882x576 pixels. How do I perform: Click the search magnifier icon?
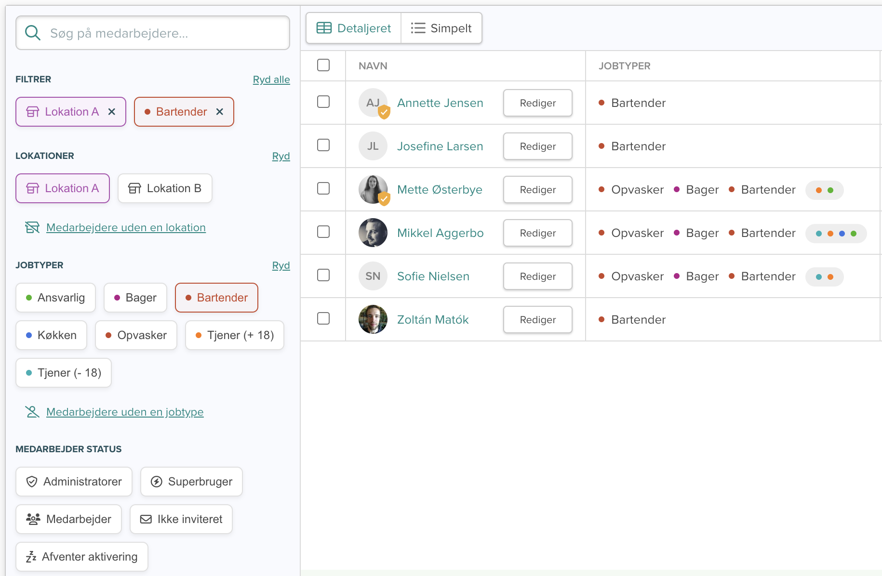(33, 33)
